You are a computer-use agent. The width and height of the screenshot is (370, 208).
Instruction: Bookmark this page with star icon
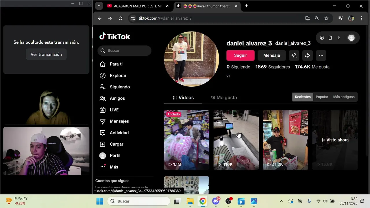click(x=326, y=18)
